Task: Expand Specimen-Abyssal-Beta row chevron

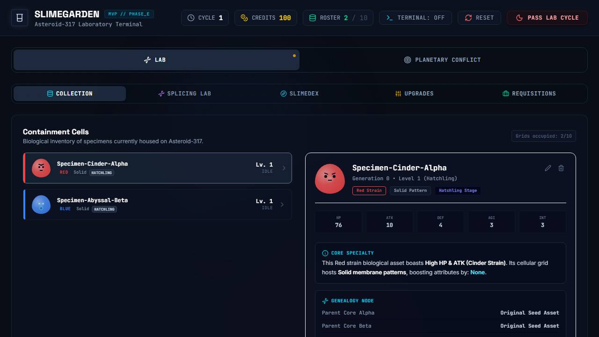Action: [x=282, y=205]
